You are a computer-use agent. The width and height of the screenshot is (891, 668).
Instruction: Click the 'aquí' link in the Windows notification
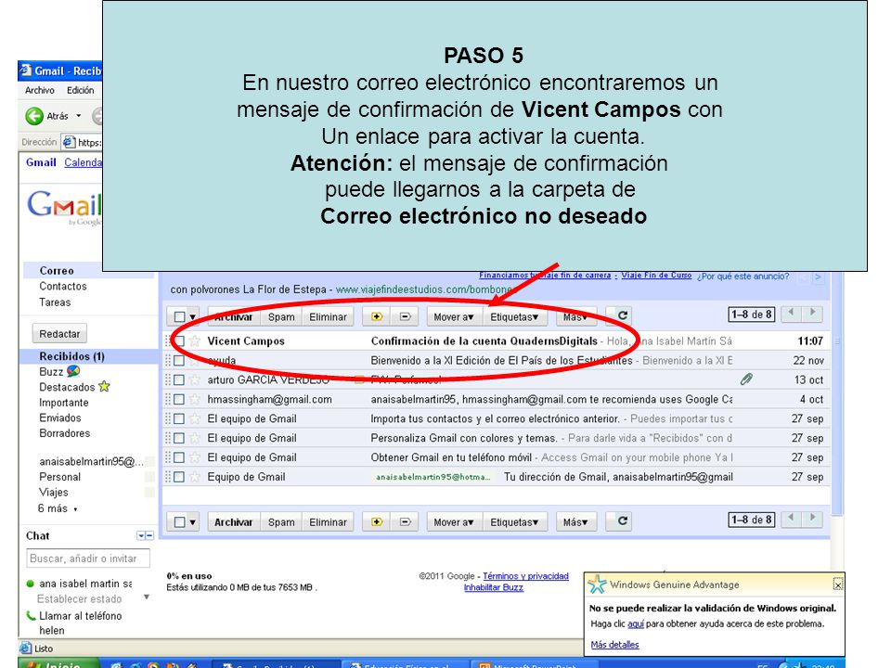[x=635, y=623]
